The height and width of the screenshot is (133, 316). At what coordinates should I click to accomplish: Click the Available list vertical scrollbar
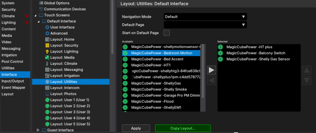203,71
